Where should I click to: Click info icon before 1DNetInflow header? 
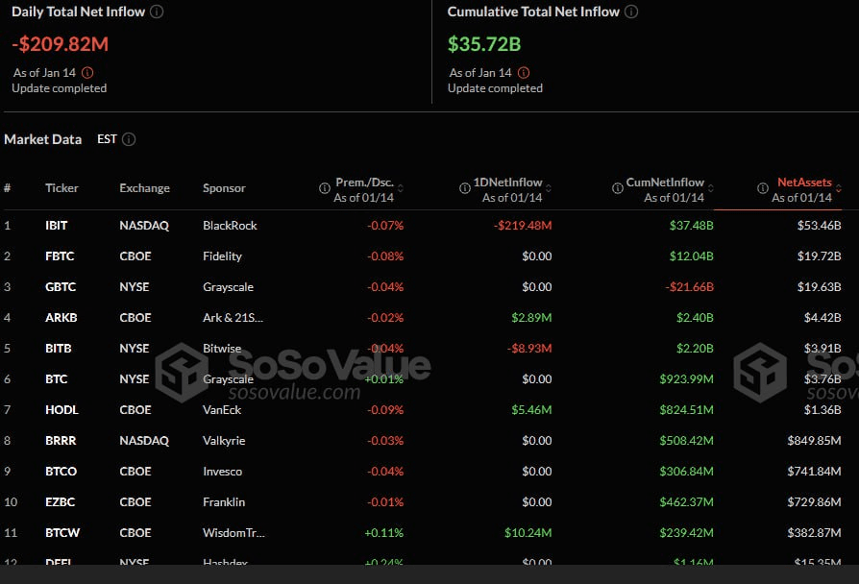point(464,188)
